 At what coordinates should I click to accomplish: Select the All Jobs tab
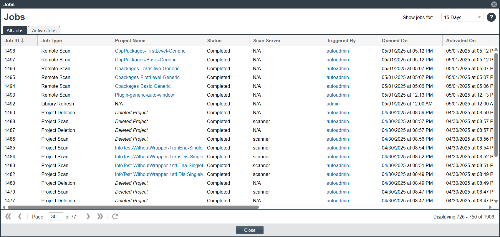coord(15,31)
